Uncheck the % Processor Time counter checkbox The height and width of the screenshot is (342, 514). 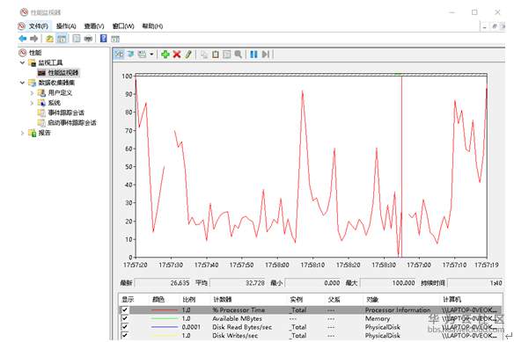click(x=125, y=309)
